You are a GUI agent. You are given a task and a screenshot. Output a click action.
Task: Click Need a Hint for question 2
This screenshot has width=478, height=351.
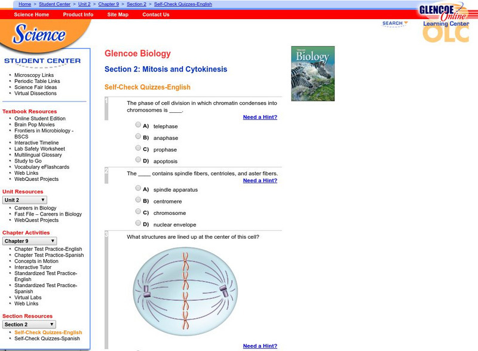click(x=260, y=180)
